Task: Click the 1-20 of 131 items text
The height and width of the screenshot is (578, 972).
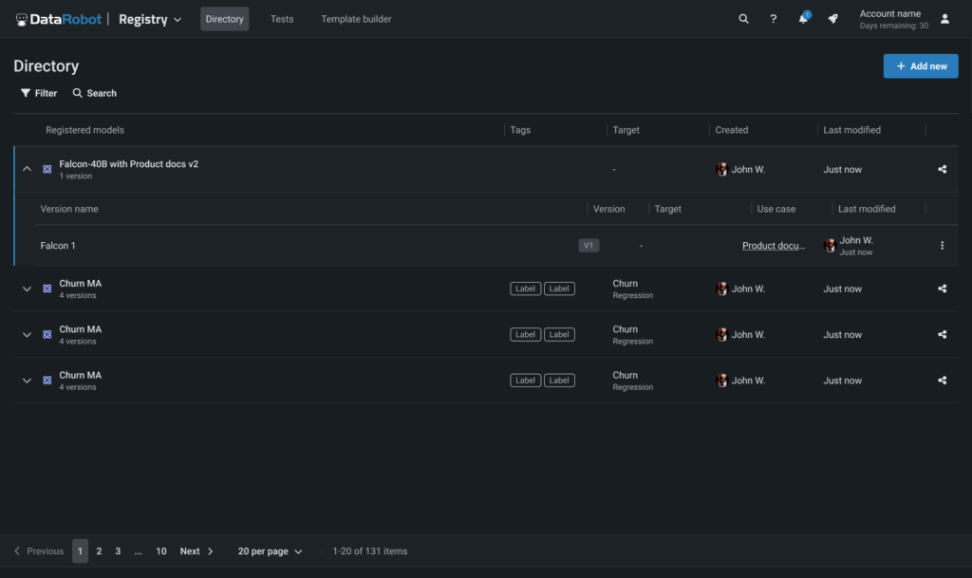Action: point(370,551)
